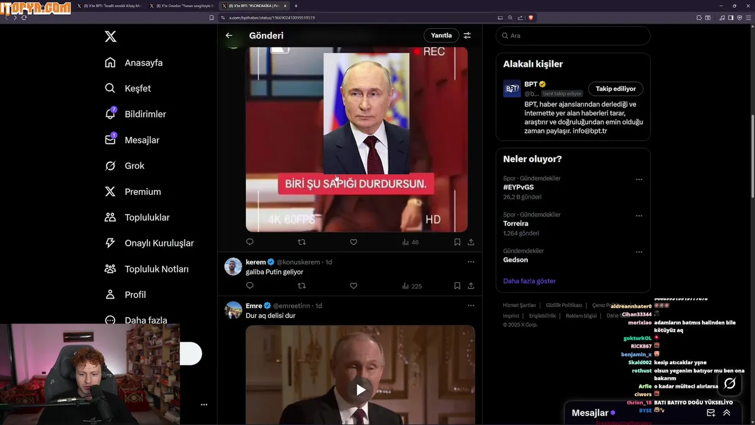Viewport: 755px width, 425px height.
Task: Open more options for #EYPvGS trend
Action: [639, 179]
